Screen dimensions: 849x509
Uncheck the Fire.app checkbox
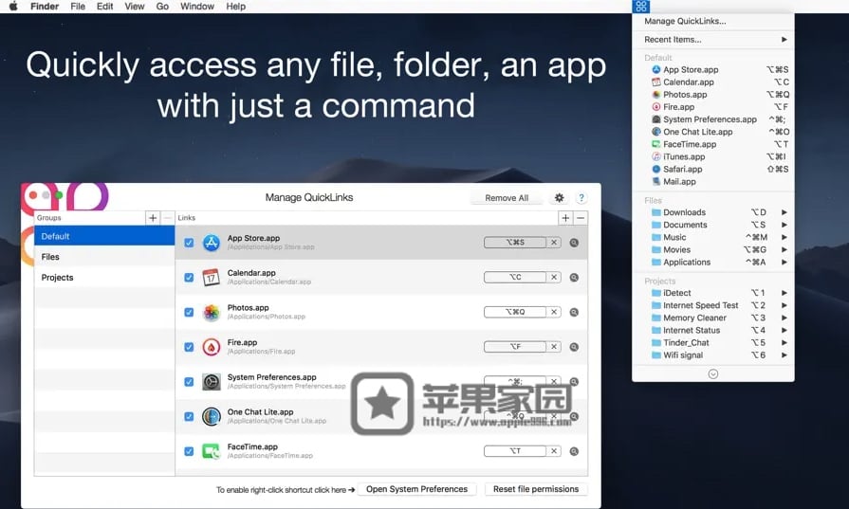point(189,347)
